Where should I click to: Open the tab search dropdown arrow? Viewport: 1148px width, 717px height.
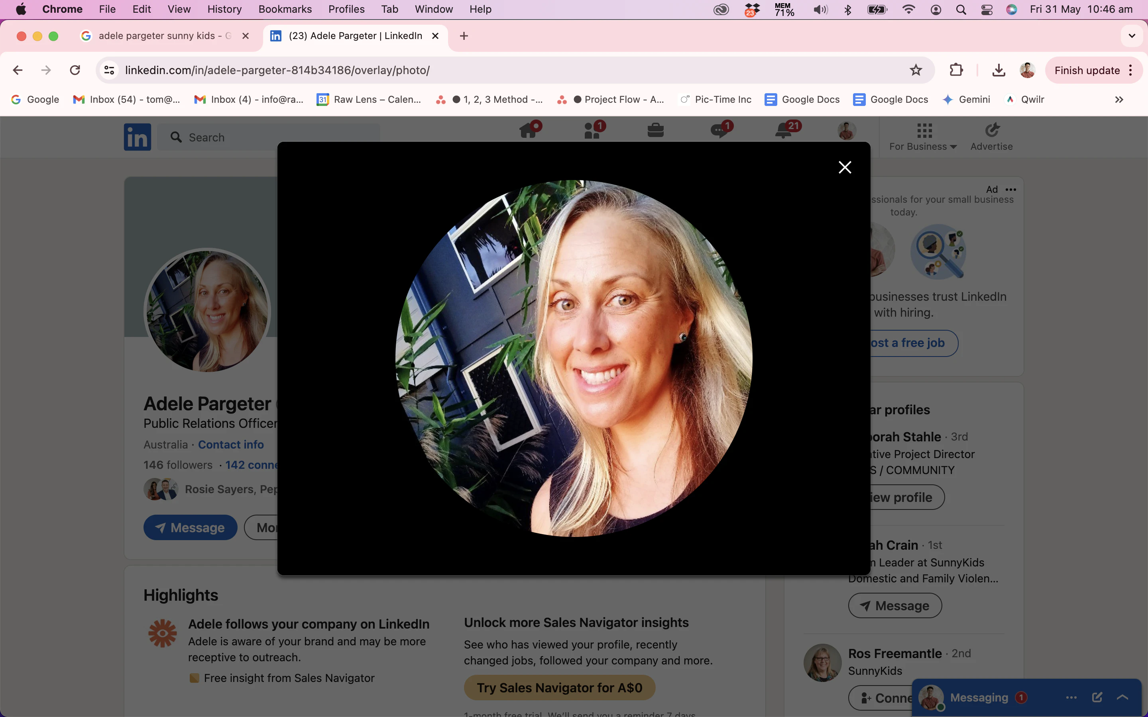(x=1132, y=36)
